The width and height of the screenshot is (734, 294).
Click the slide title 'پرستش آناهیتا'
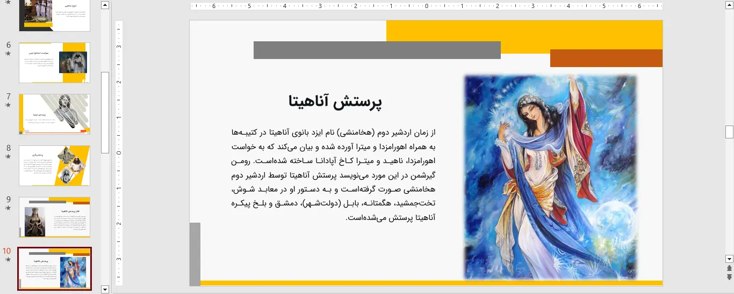point(335,101)
